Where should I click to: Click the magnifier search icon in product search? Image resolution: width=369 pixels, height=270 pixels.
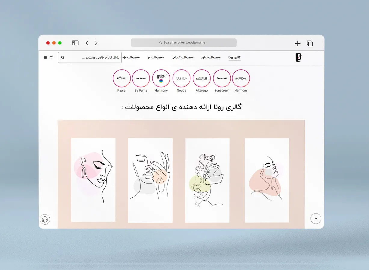63,57
